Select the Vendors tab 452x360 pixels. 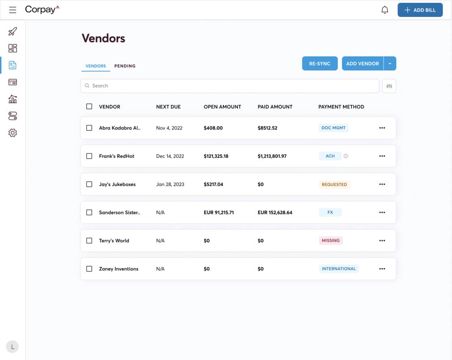point(96,66)
